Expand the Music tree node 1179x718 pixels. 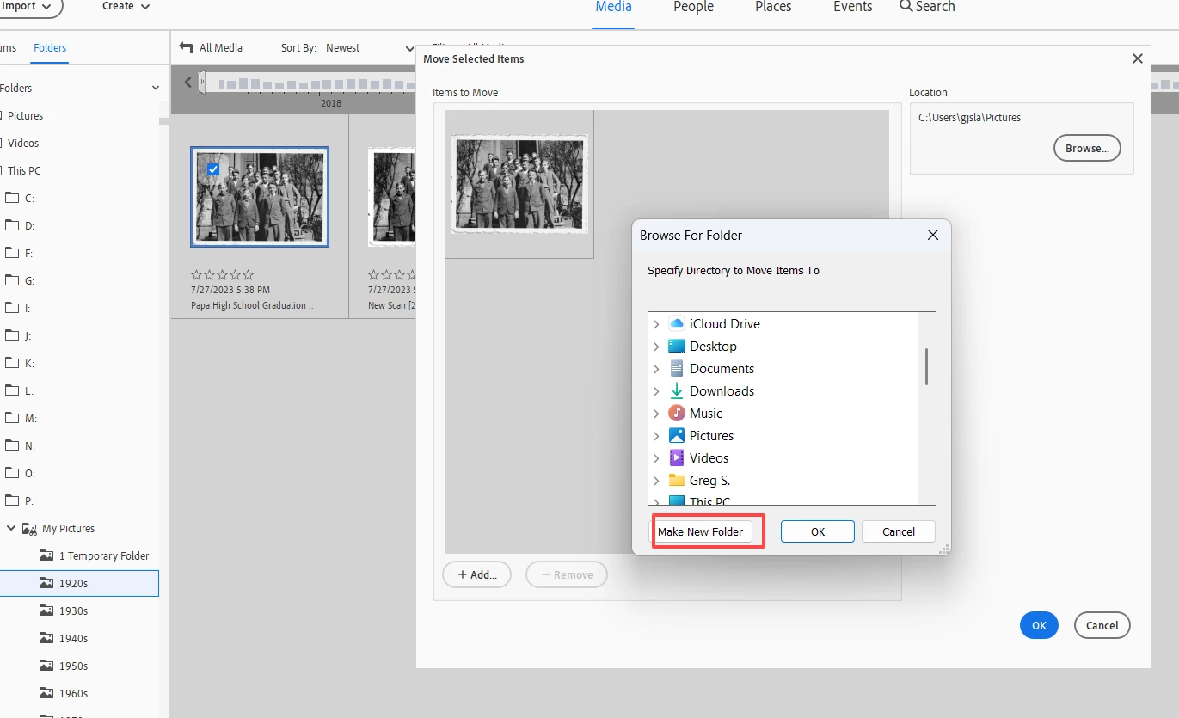click(x=656, y=414)
